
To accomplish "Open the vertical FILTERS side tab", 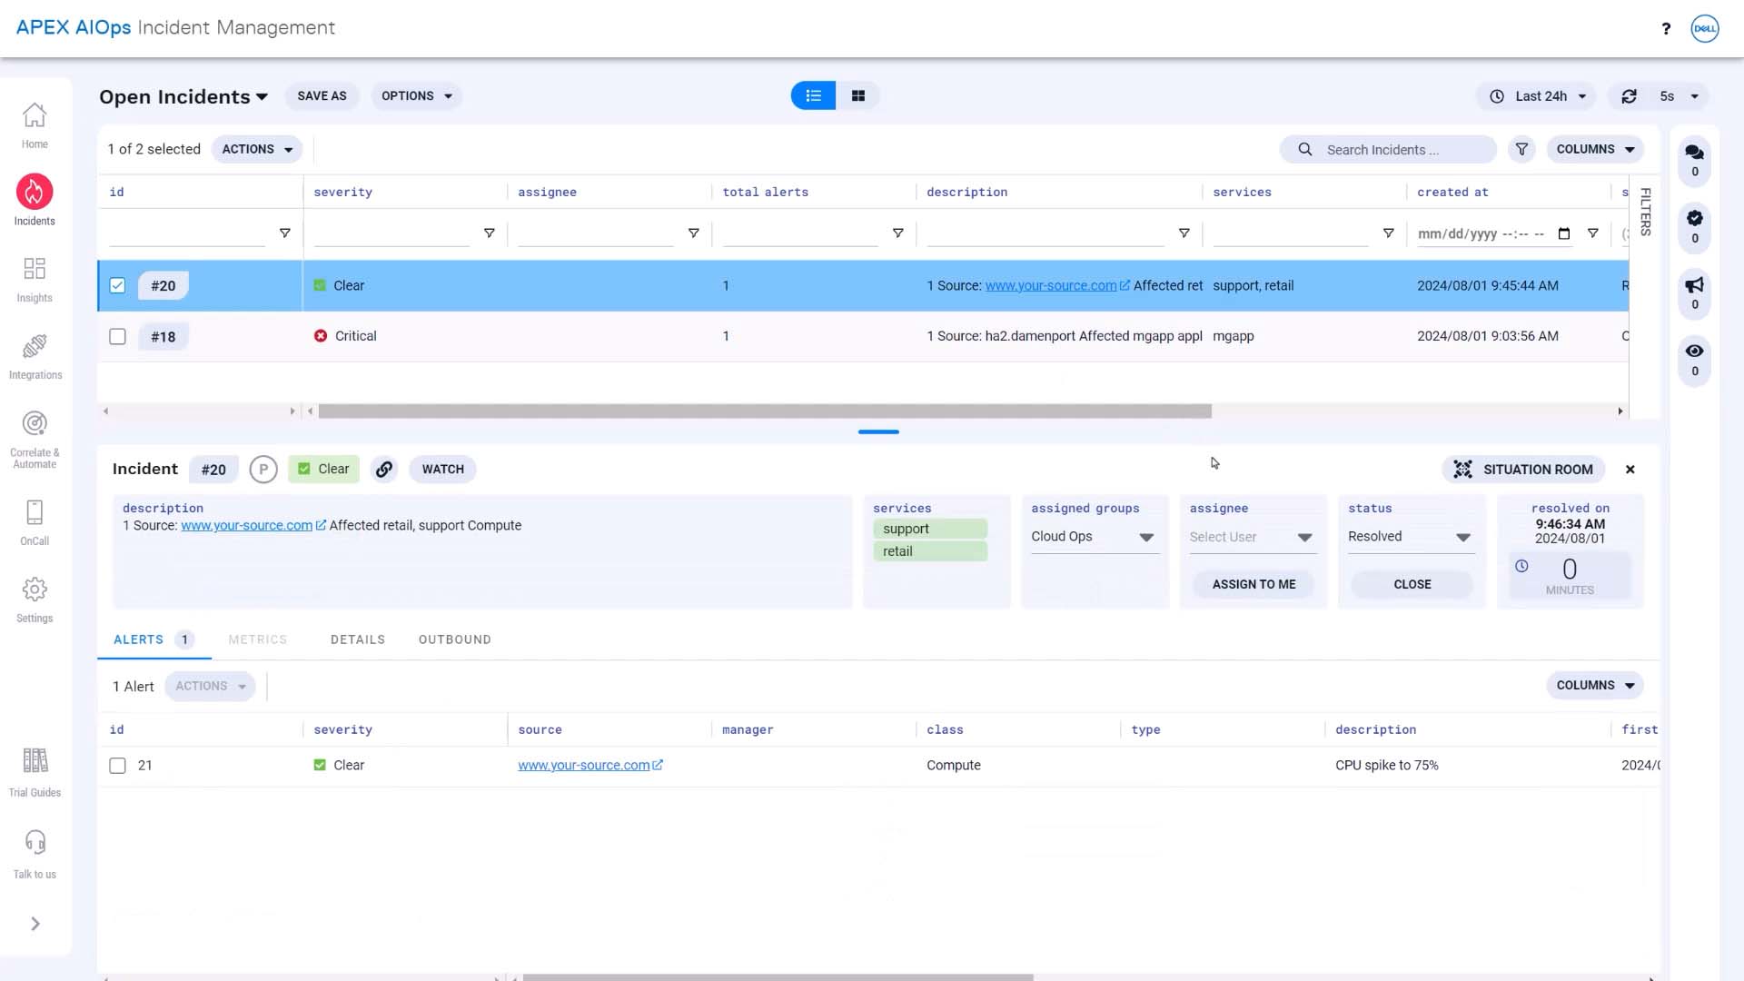I will click(1645, 212).
